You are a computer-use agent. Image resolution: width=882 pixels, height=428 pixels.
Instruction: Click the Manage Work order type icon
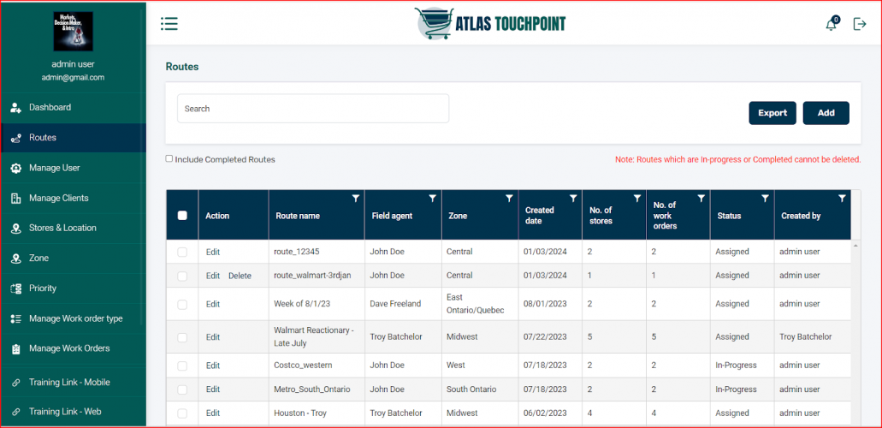pos(15,318)
